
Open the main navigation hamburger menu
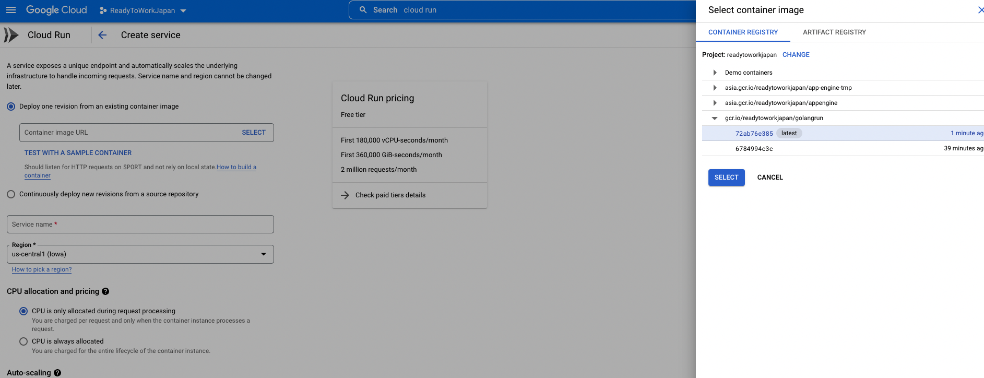tap(11, 10)
